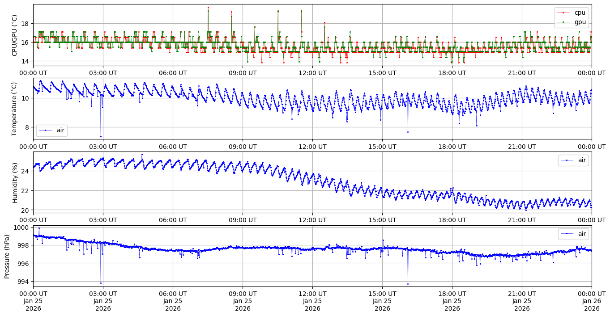Screen dimensions: 610x316
Task: Click 18:00 UT tick under the humidity plot
Action: click(452, 220)
